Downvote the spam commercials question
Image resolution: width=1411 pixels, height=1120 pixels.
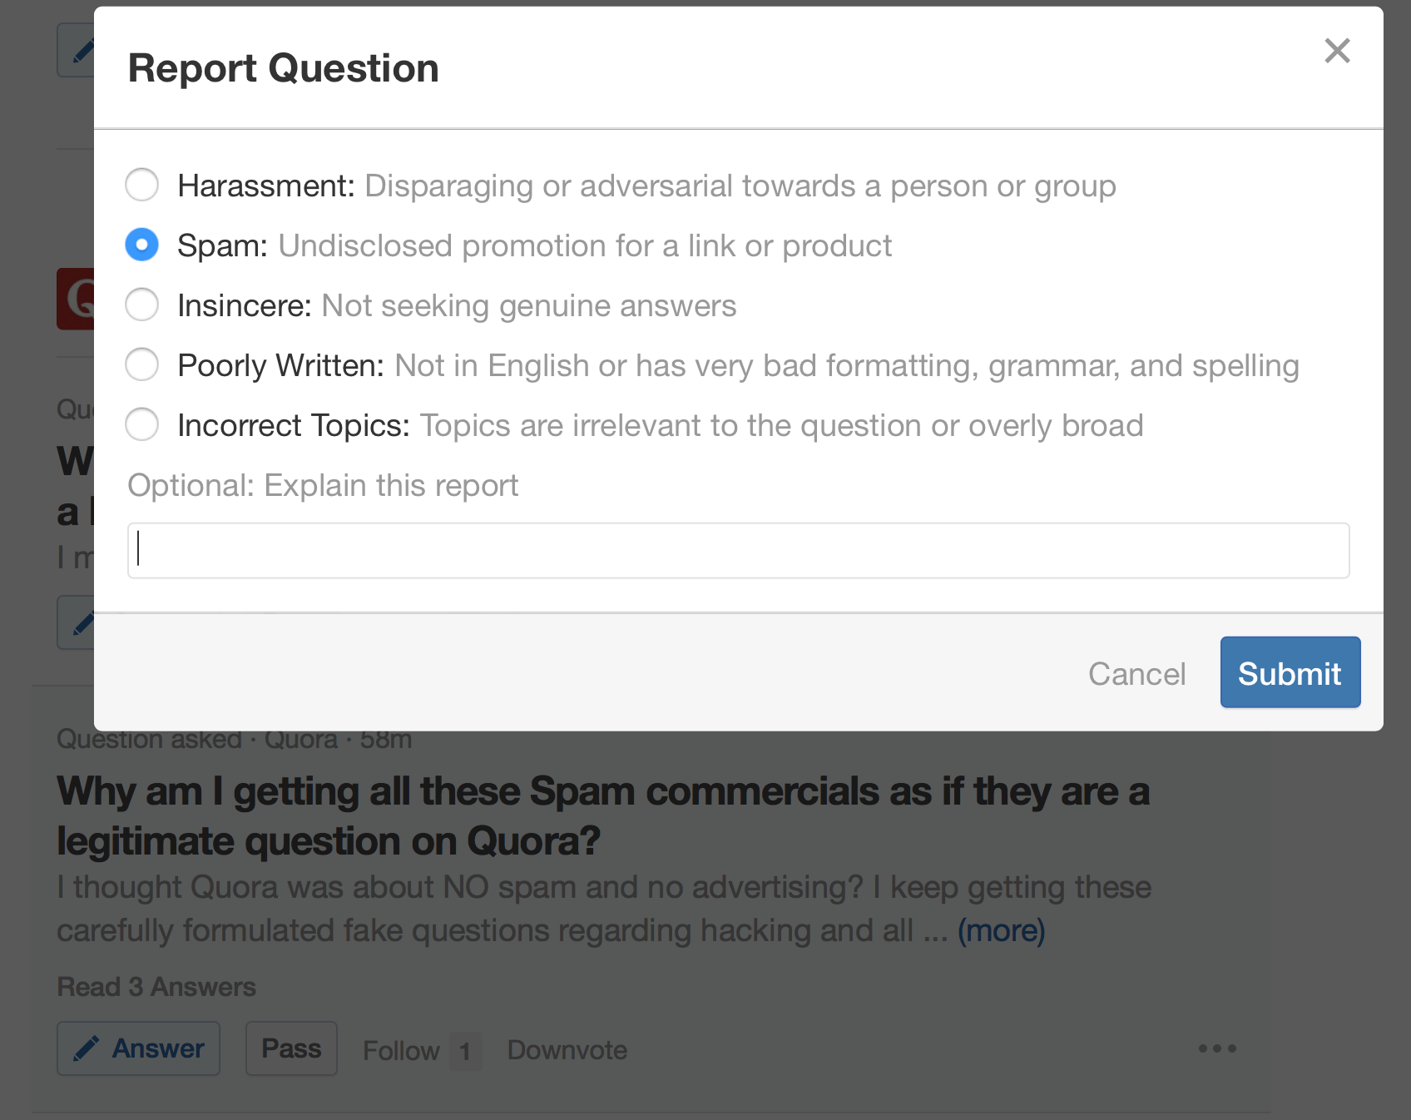[x=567, y=1049]
